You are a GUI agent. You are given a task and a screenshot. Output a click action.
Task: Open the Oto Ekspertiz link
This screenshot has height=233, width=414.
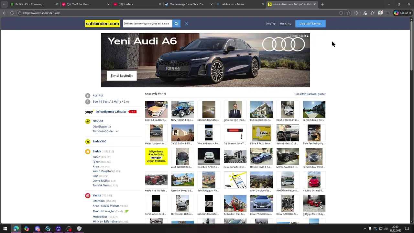pyautogui.click(x=102, y=127)
